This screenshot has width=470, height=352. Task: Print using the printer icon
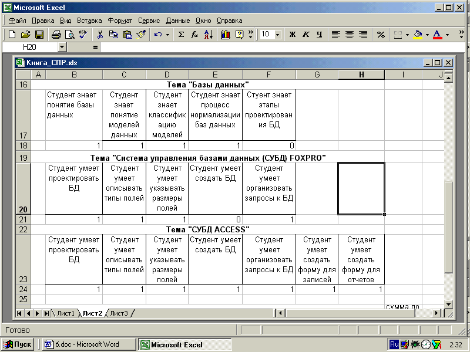coord(56,35)
